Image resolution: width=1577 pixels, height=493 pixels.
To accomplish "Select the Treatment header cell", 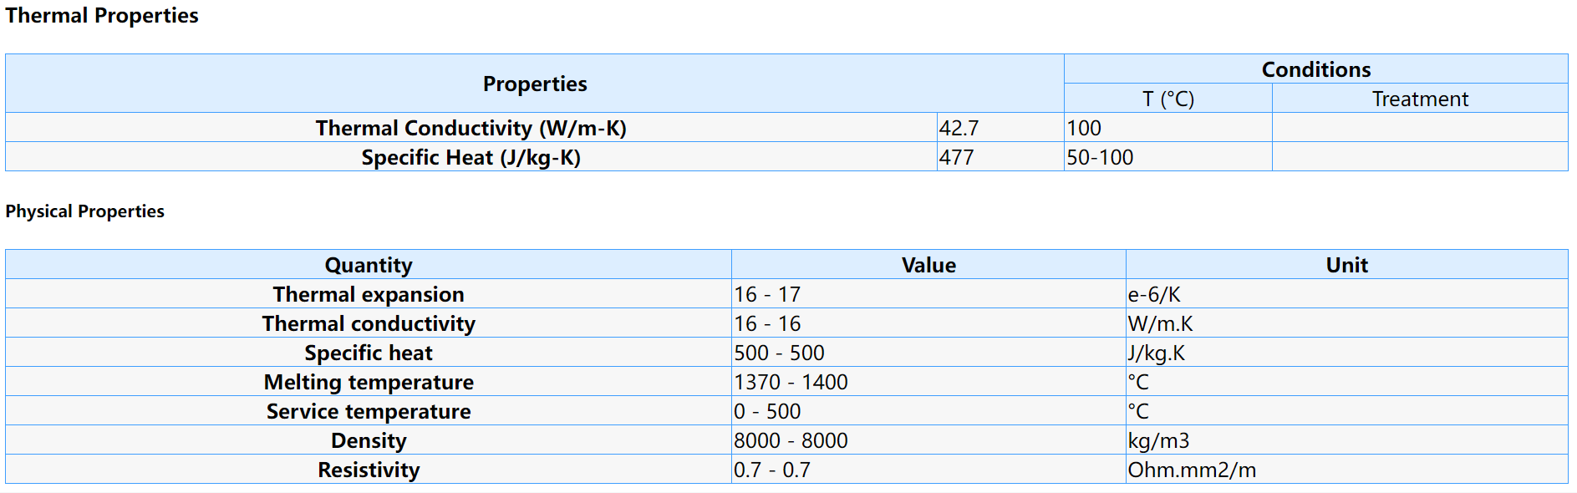I will point(1419,99).
